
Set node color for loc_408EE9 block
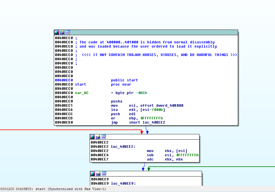93,174
